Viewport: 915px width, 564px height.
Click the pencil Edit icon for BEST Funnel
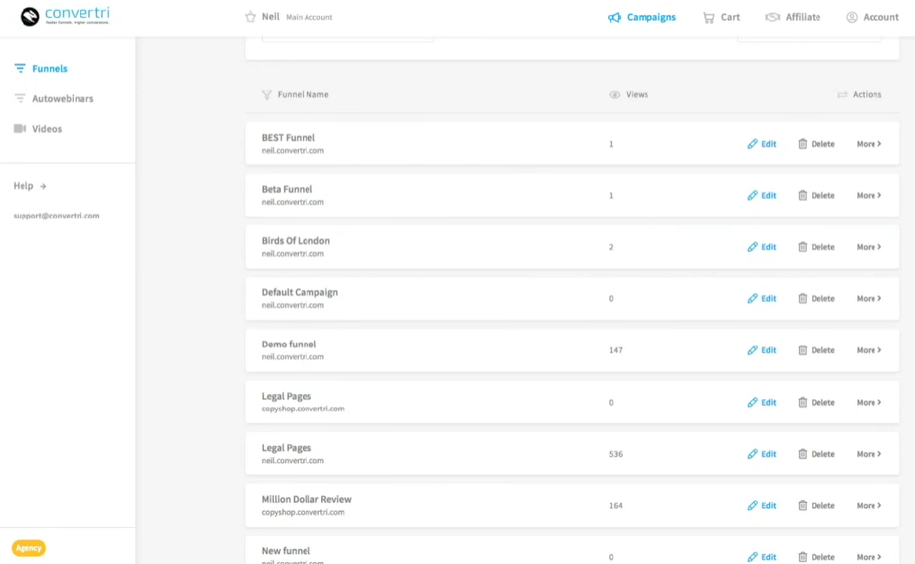[752, 144]
